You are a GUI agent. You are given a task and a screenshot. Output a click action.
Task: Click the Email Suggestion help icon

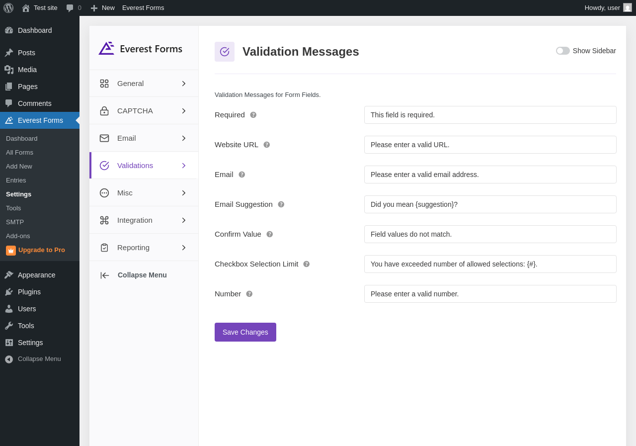[x=281, y=204]
